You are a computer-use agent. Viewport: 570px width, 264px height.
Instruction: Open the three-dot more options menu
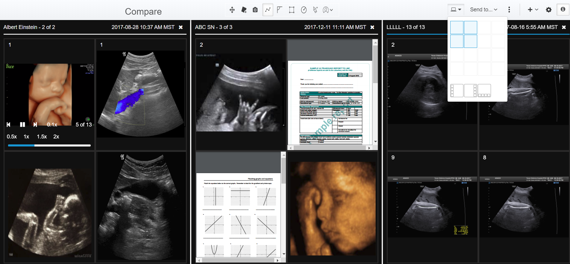coord(509,10)
